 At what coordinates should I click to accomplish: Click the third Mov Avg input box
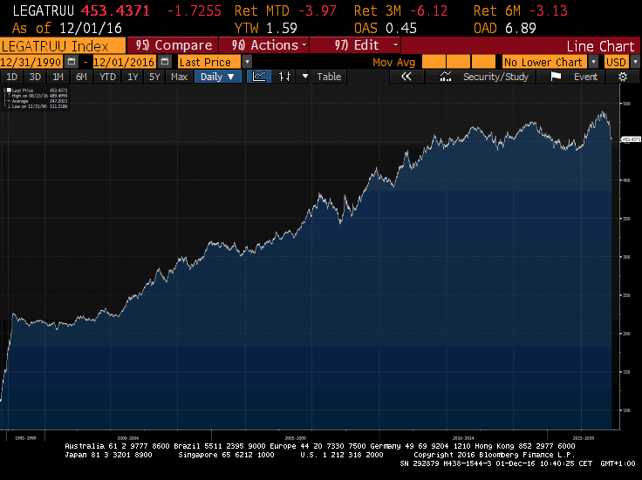(483, 62)
